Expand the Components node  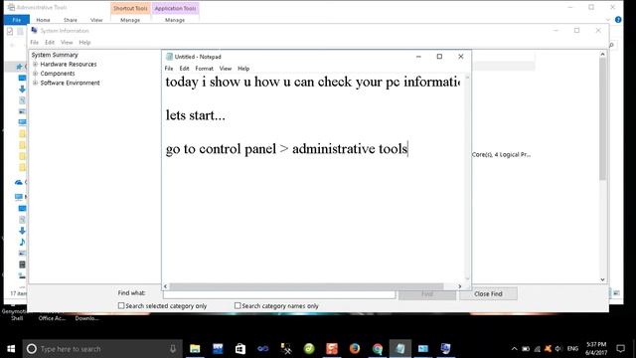coord(36,74)
